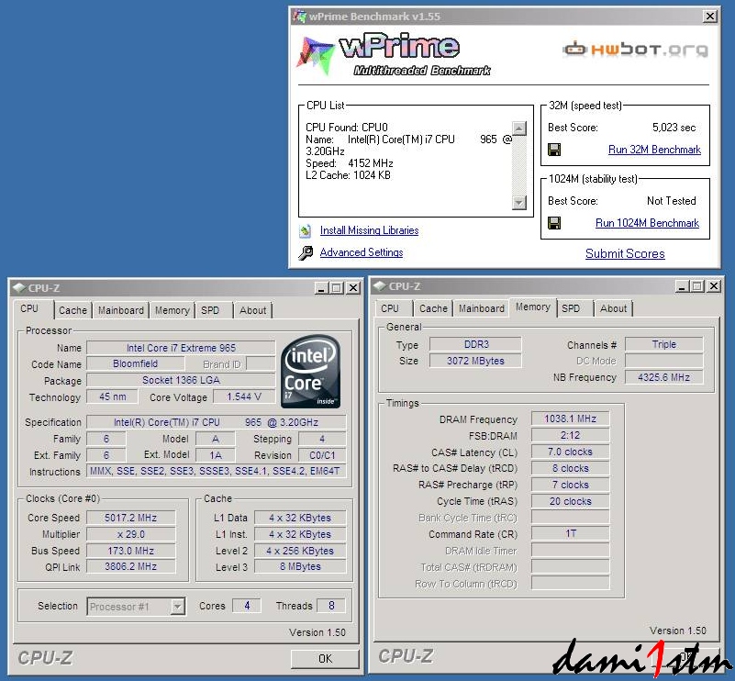Click the 32M Best Score '5,023 sec'

674,128
